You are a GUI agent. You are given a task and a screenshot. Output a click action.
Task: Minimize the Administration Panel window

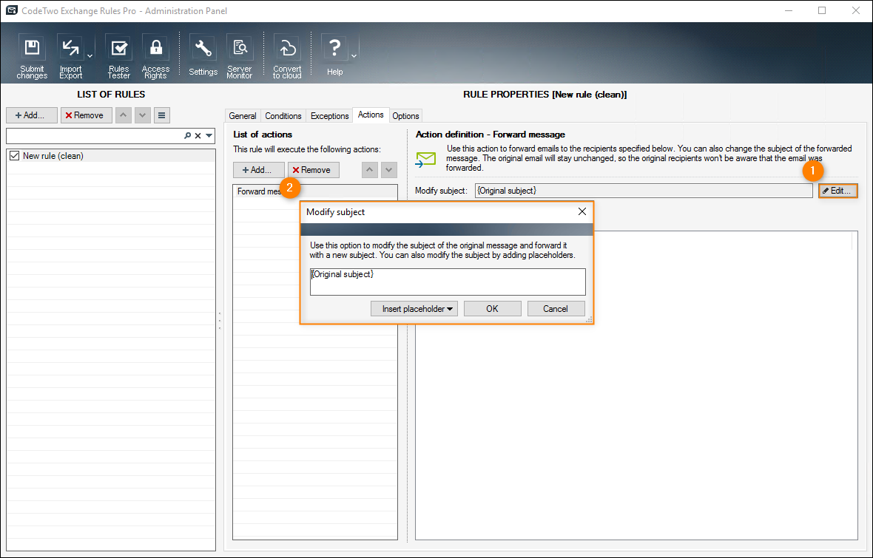coord(789,10)
